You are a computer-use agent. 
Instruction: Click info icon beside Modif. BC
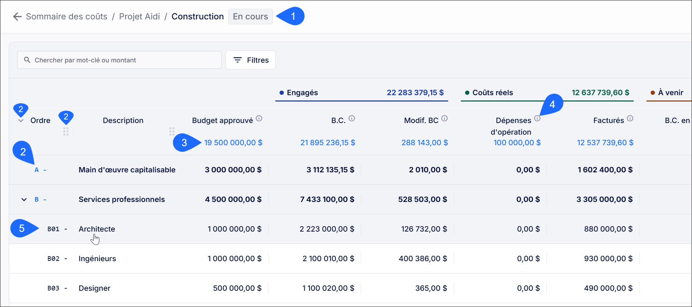(x=445, y=118)
